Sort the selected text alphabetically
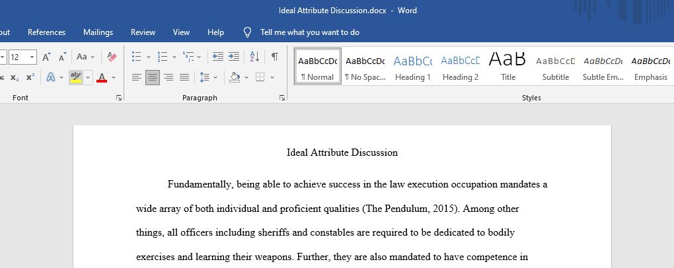Screen dimensions: 674x268 [254, 57]
